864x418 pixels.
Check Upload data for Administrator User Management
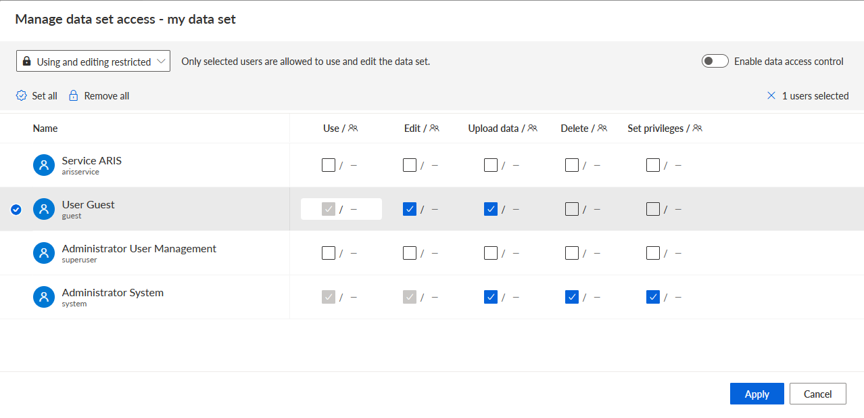(x=491, y=253)
